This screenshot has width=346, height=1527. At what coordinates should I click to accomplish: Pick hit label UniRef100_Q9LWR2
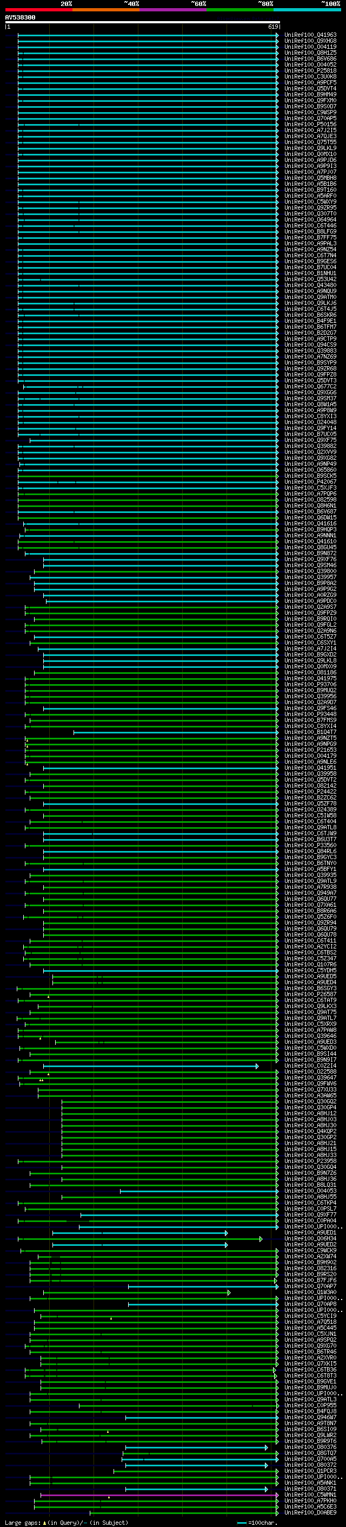click(x=310, y=1435)
